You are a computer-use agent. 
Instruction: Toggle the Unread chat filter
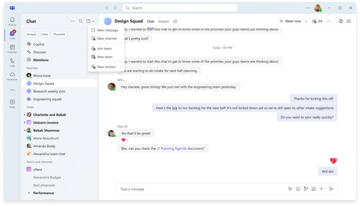[x=31, y=34]
